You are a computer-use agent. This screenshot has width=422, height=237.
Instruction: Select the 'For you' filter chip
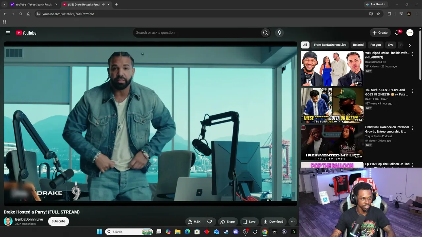coord(376,45)
